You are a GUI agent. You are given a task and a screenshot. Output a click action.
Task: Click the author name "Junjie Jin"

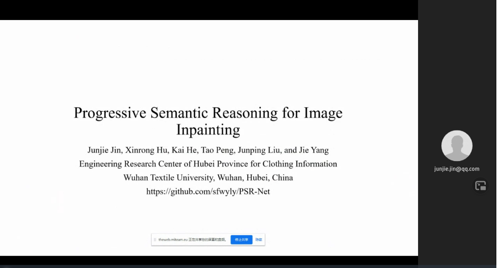point(104,150)
